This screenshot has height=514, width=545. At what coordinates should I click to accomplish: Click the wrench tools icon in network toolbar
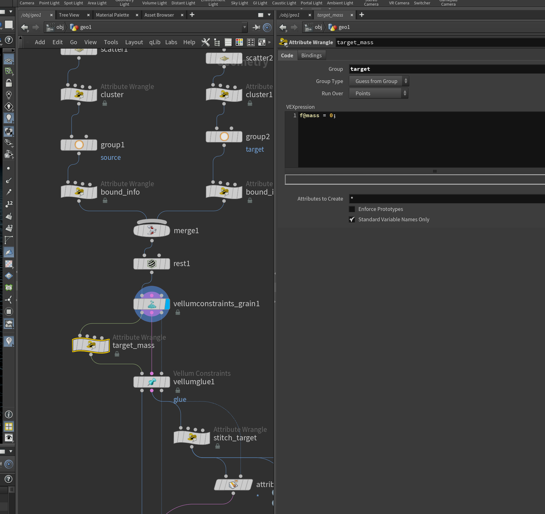click(205, 42)
